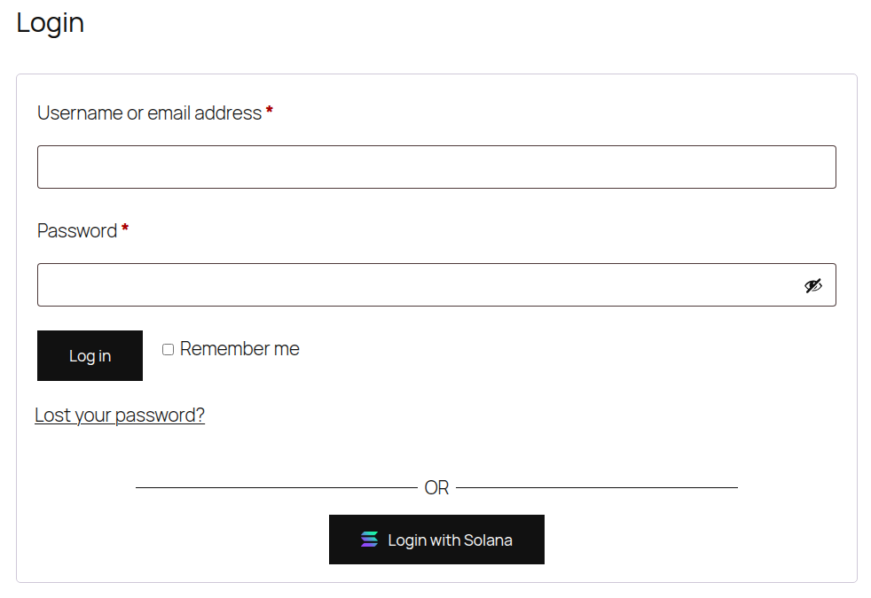The image size is (871, 598).
Task: Click the Login with Solana button
Action: click(x=436, y=540)
